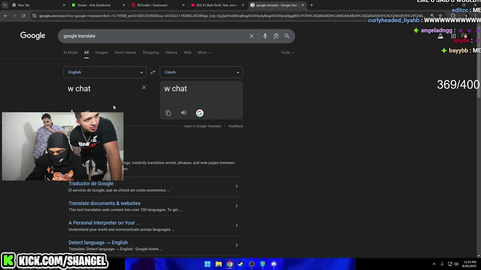View site information icon in address bar
The image size is (481, 270).
click(34, 16)
